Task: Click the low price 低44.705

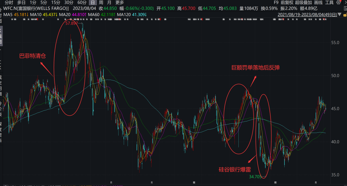Action: pos(207,8)
